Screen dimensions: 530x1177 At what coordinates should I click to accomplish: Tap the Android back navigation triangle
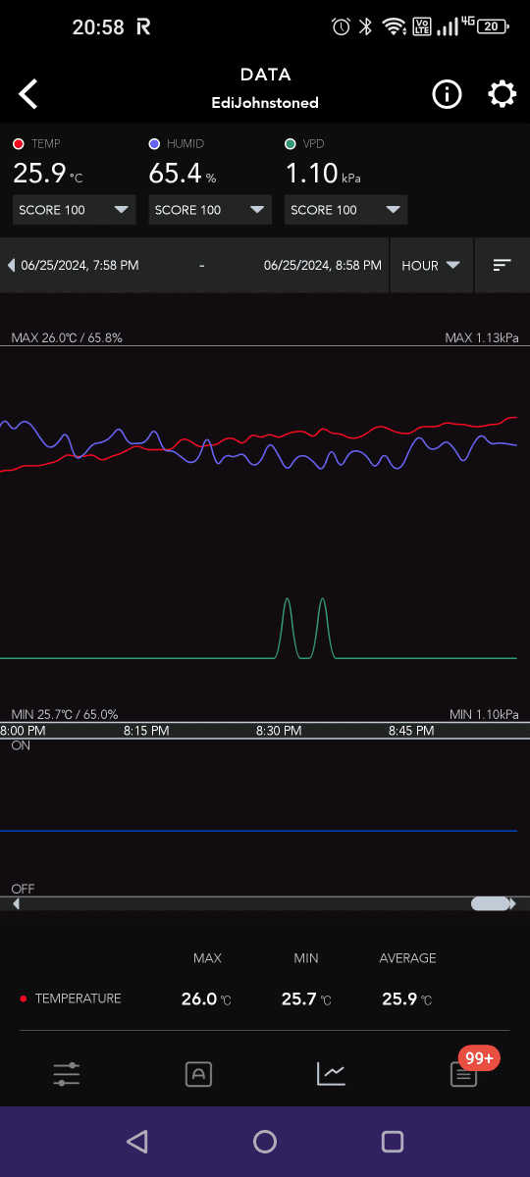coord(137,1141)
